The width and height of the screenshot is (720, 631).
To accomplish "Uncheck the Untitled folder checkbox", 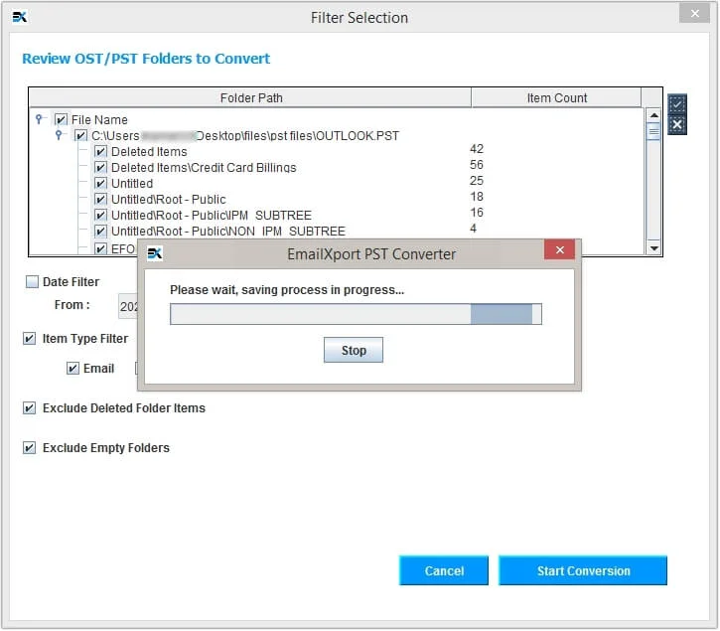I will 100,183.
